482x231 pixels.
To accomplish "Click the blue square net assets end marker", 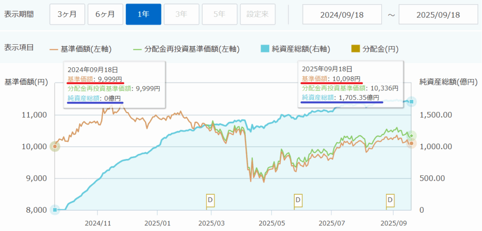I will pyautogui.click(x=411, y=102).
